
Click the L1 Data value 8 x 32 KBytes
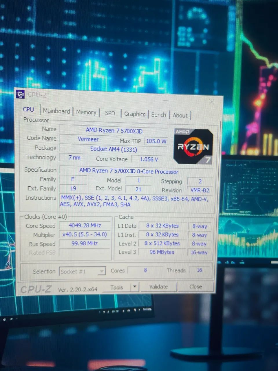(162, 226)
